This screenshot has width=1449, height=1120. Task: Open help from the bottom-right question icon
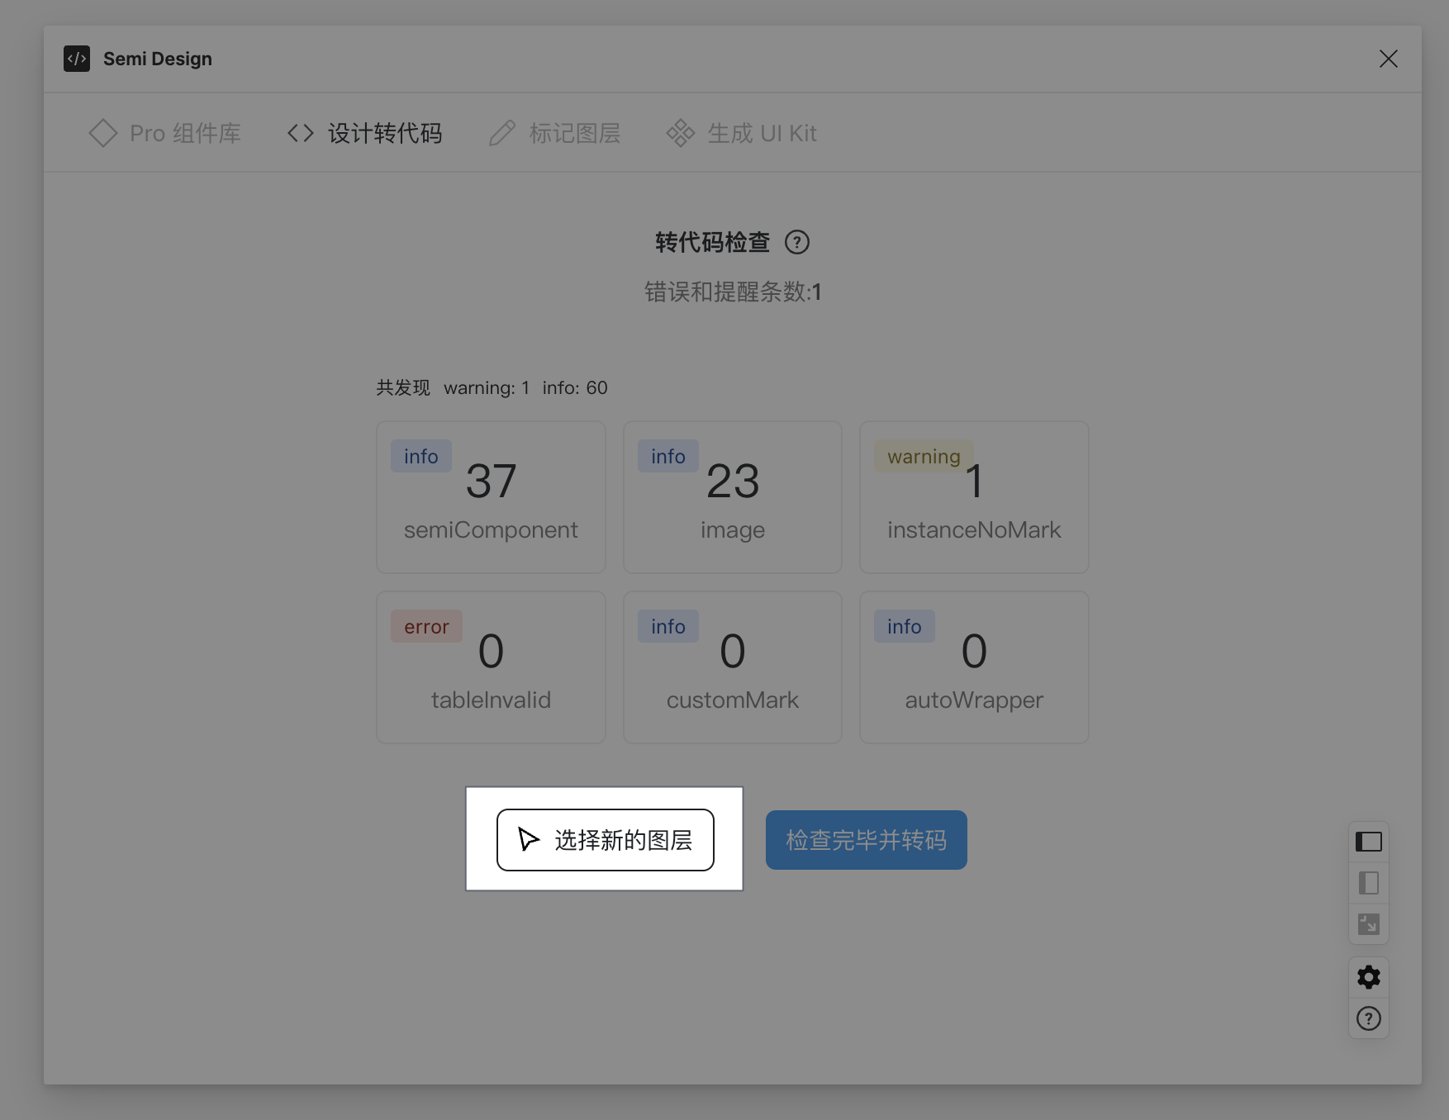[1369, 1018]
